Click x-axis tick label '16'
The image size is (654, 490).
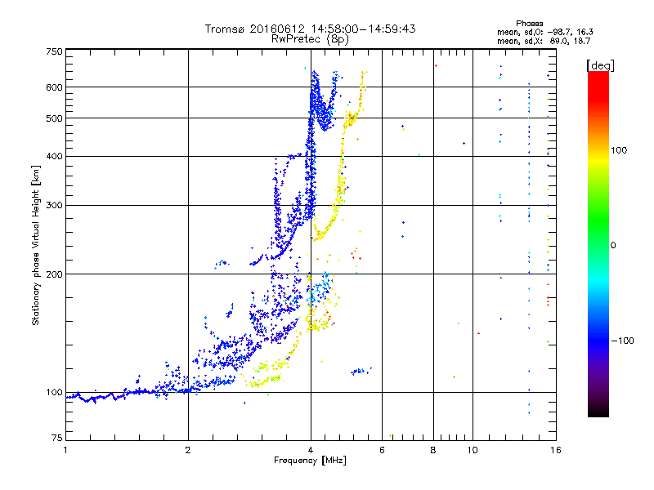pyautogui.click(x=556, y=450)
